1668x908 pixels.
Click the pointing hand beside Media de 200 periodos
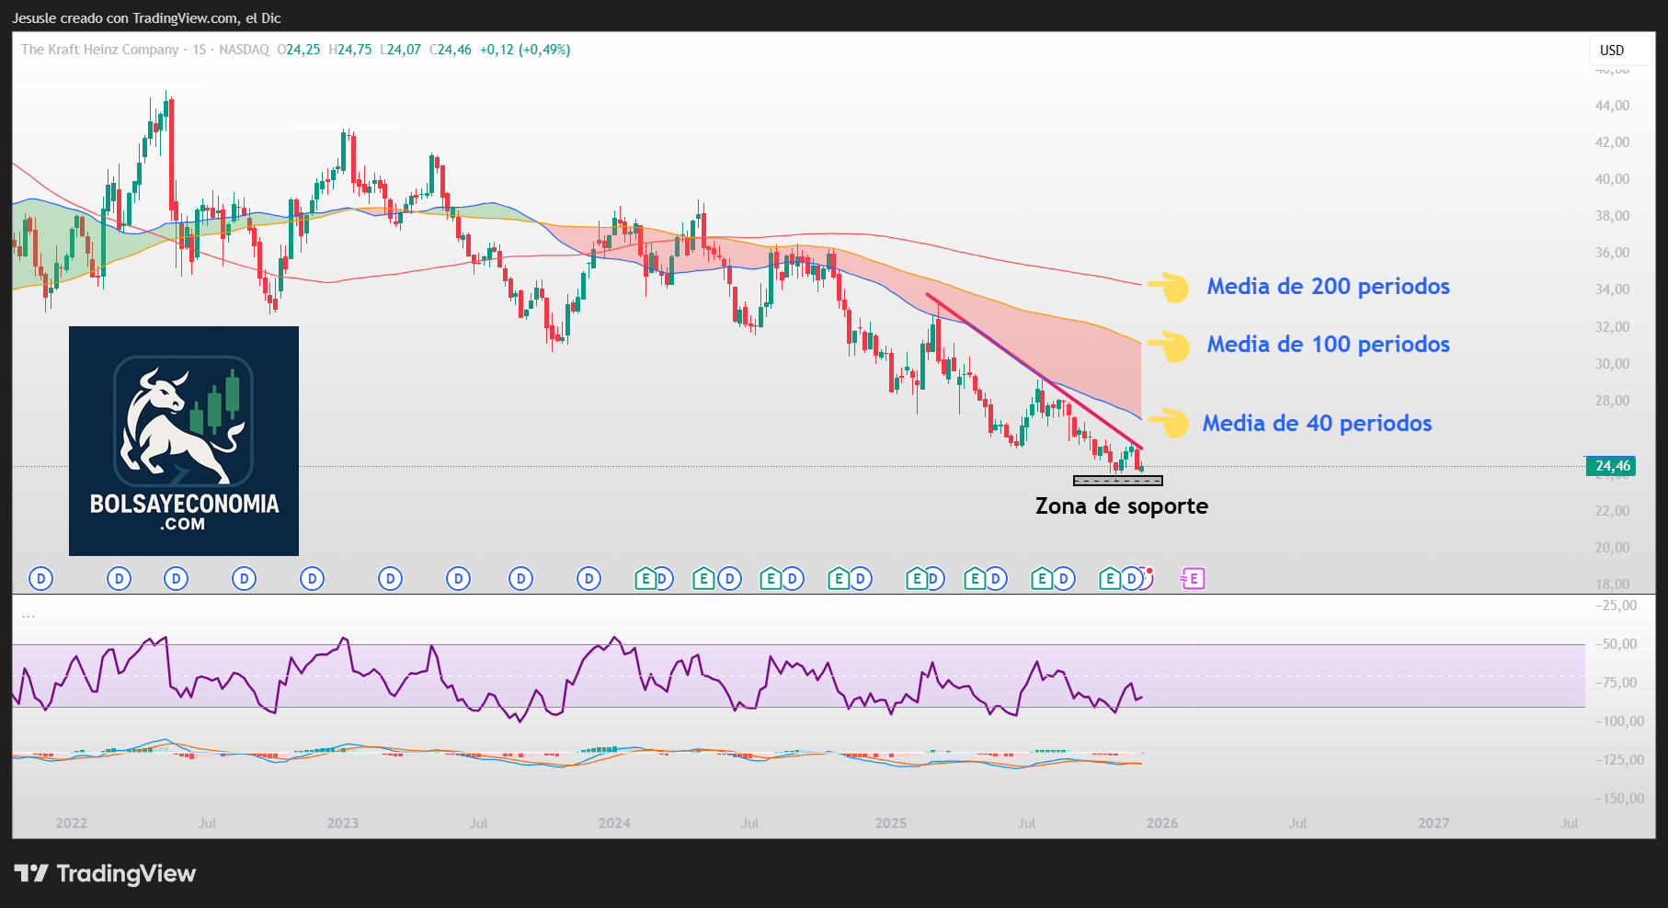pyautogui.click(x=1169, y=287)
